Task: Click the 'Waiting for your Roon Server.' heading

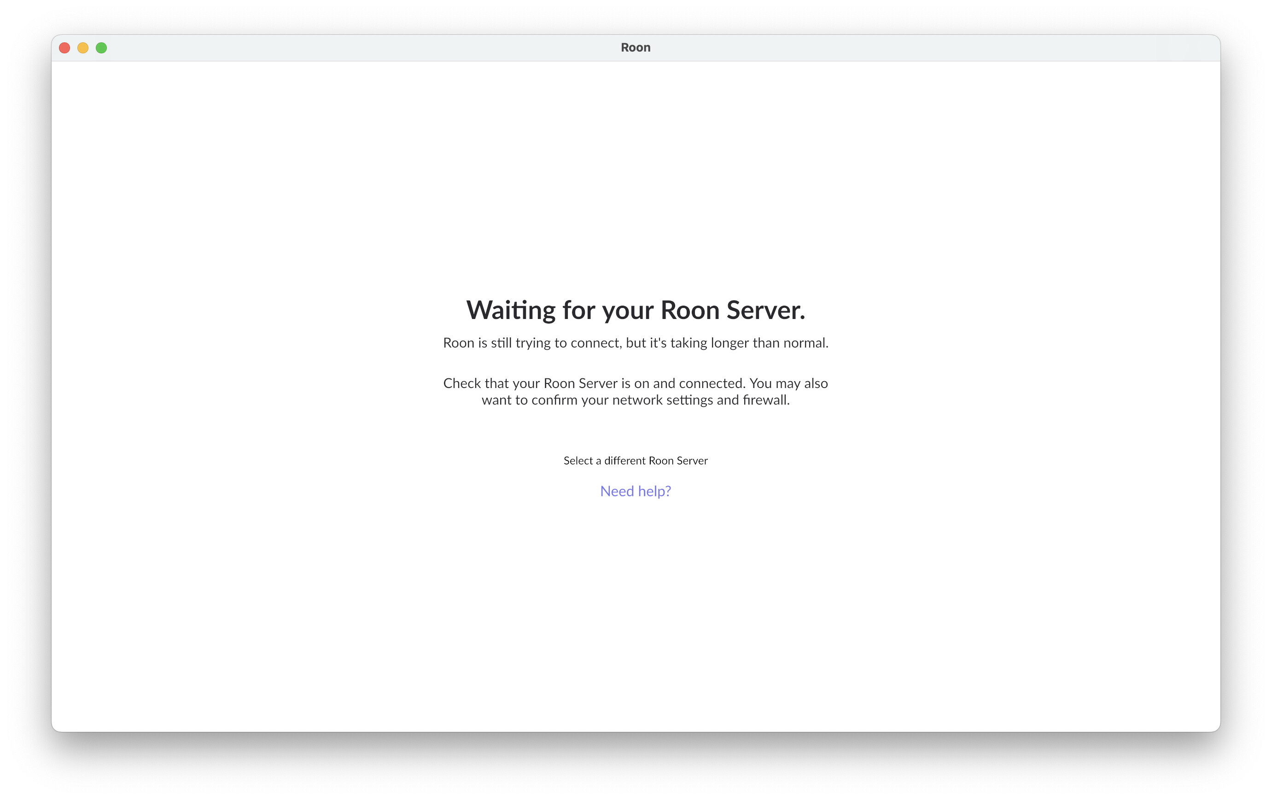Action: [x=636, y=310]
